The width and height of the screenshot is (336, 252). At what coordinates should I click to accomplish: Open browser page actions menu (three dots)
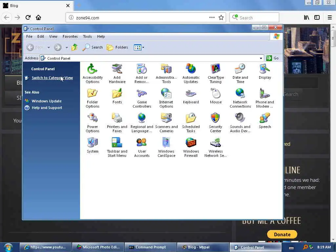tap(212, 18)
